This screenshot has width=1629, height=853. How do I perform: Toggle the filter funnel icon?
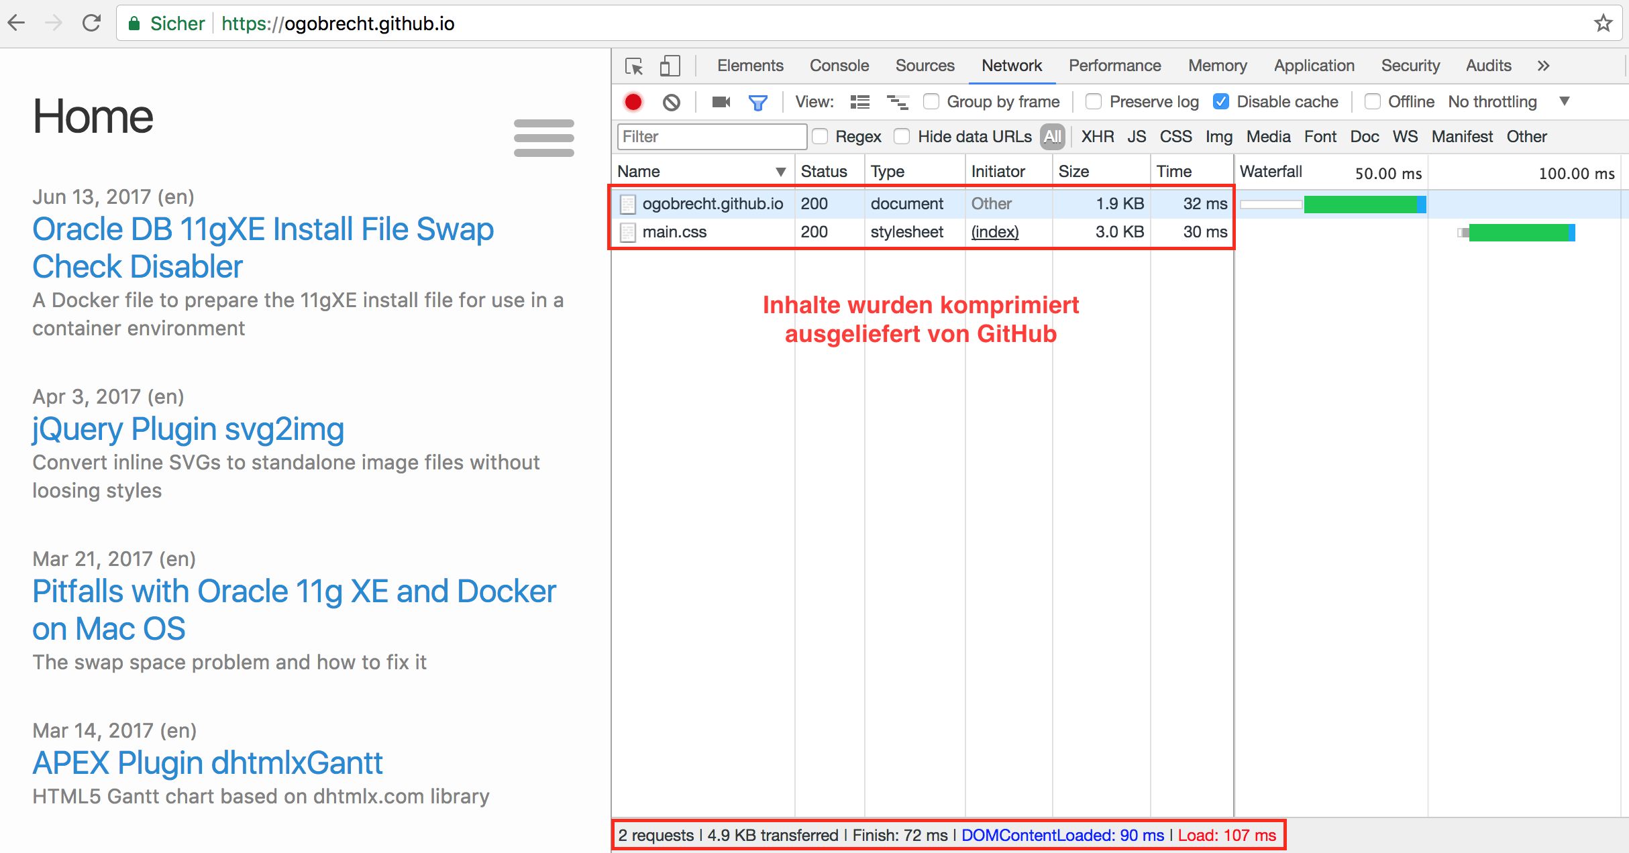(x=758, y=103)
